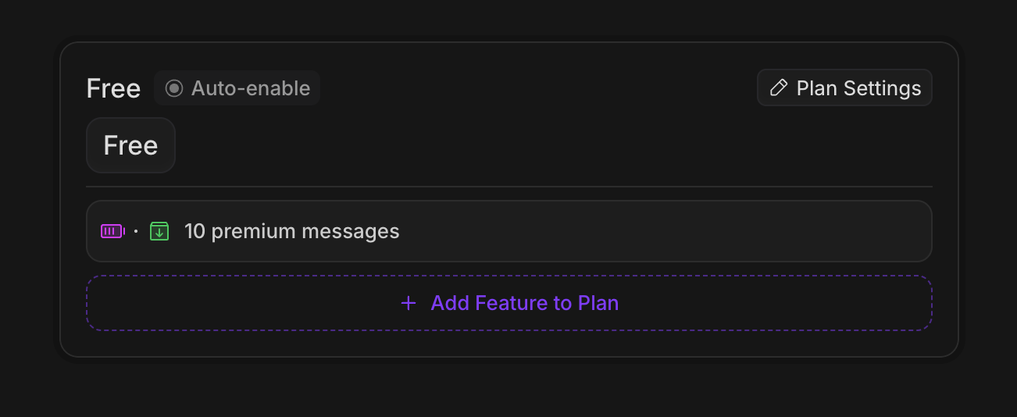Click the plus icon before Add Feature
The width and height of the screenshot is (1017, 417).
coord(408,303)
